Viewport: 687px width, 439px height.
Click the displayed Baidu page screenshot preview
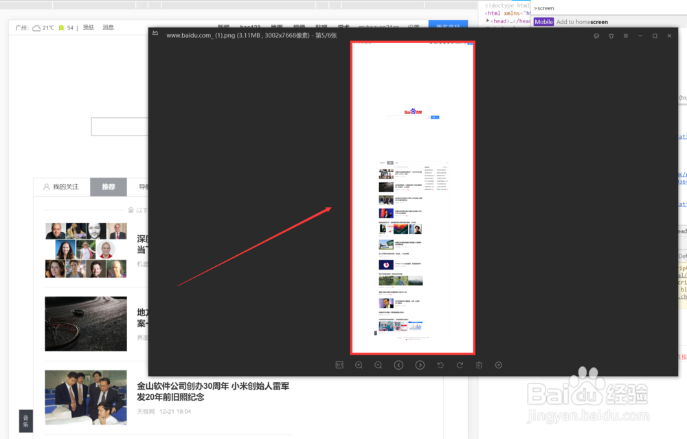(x=413, y=198)
